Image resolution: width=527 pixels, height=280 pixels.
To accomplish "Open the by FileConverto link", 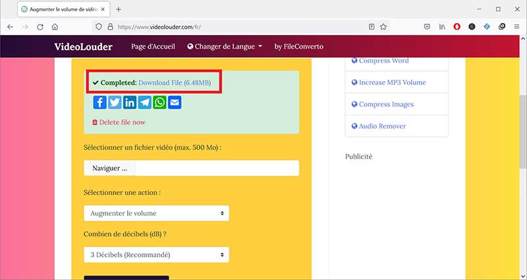I will pyautogui.click(x=299, y=46).
